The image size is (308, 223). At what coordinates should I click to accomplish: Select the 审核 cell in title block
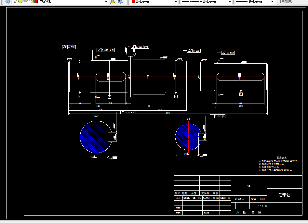[178, 208]
